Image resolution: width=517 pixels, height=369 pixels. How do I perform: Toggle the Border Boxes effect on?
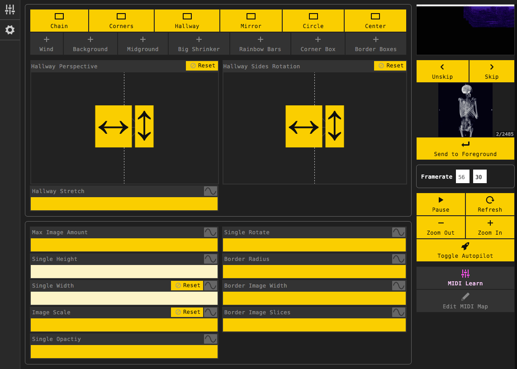[375, 44]
